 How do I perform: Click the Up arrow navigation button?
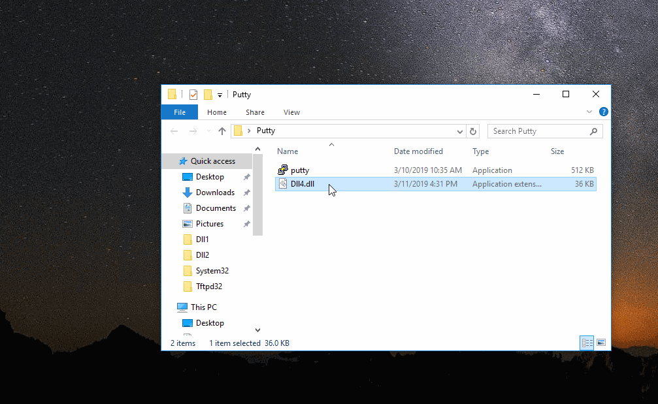click(x=222, y=131)
